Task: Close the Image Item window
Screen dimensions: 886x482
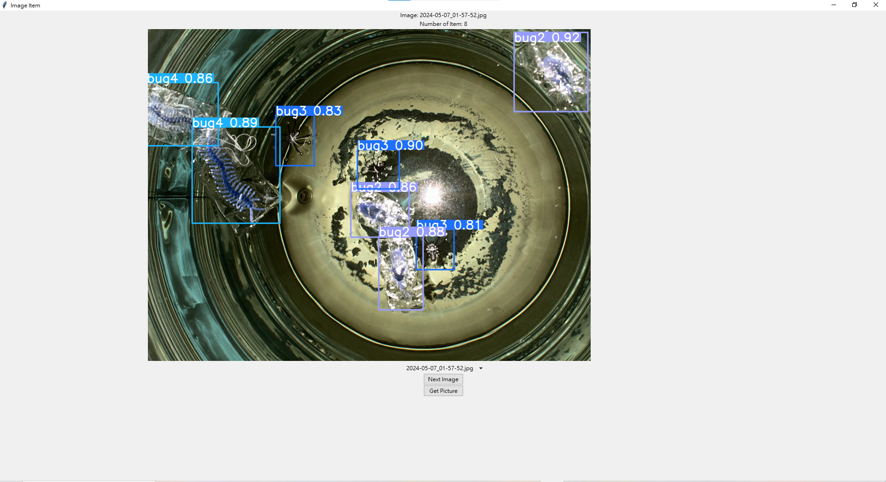Action: coord(875,5)
